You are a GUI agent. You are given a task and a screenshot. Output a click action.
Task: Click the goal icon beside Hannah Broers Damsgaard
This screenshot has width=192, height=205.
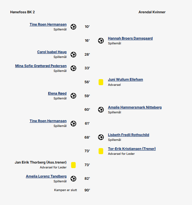point(101,41)
